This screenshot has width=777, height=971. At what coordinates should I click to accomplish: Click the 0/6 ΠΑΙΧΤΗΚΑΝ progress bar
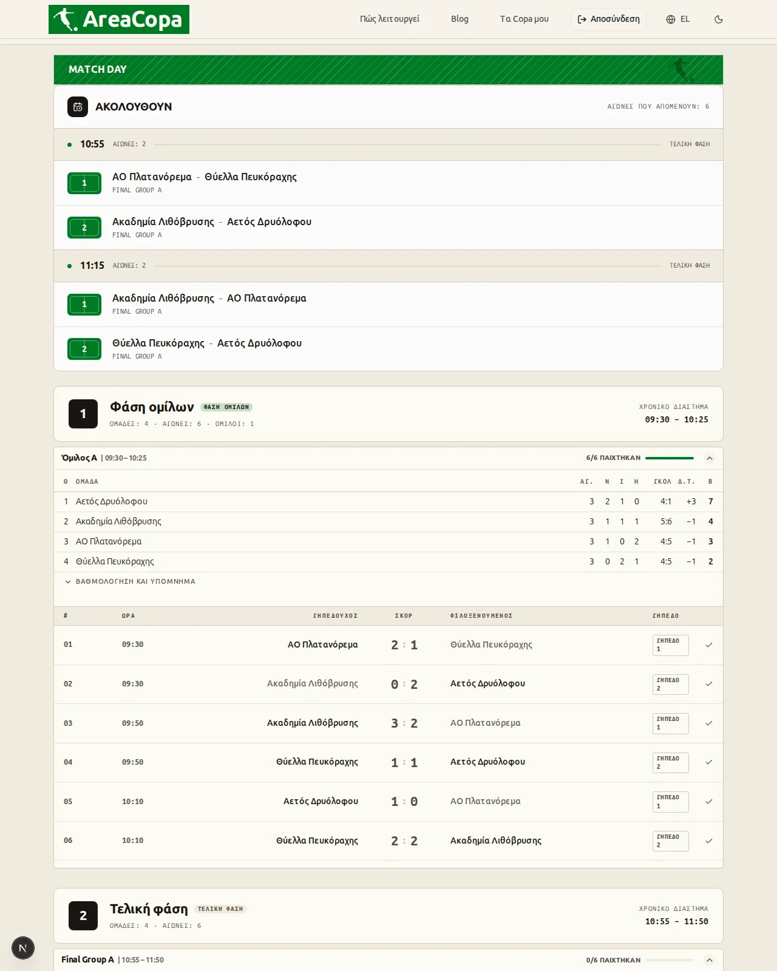tap(670, 960)
